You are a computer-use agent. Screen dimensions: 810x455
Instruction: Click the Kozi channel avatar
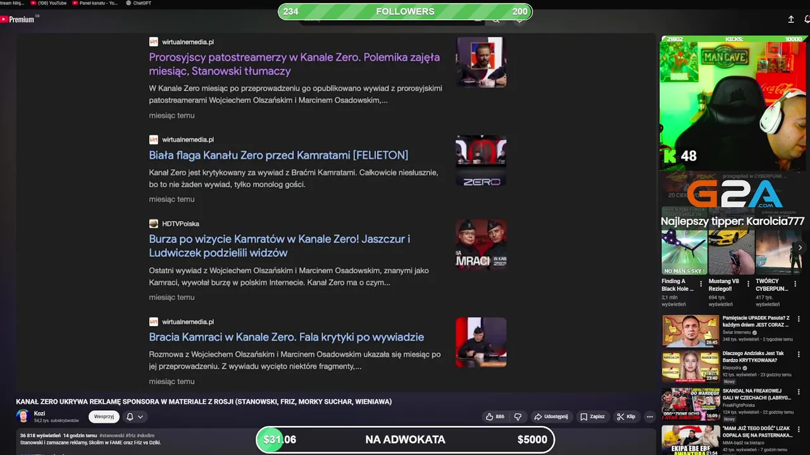pyautogui.click(x=23, y=416)
